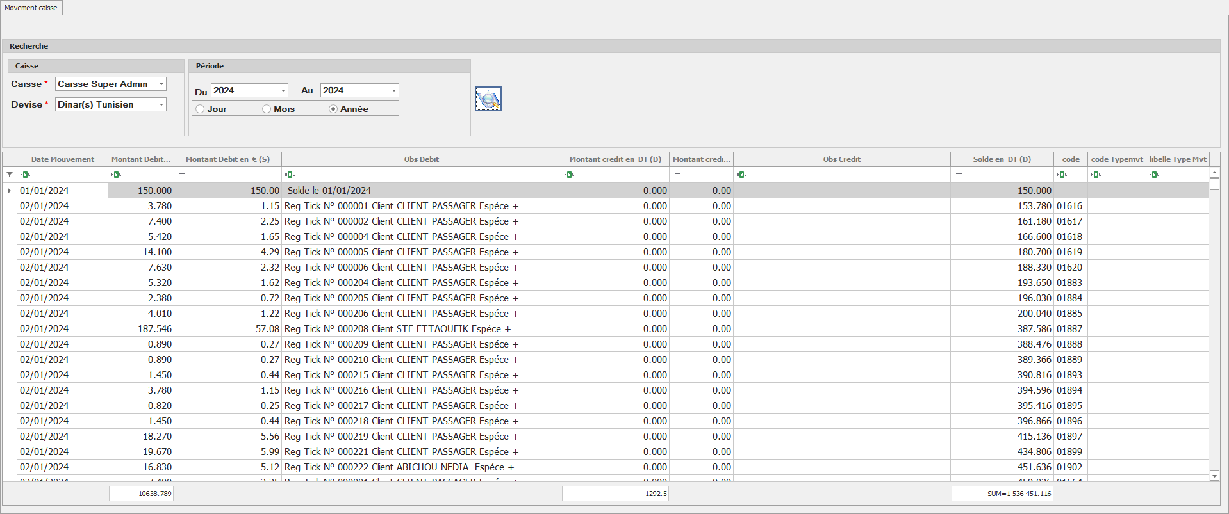Open the Caisse Super Admin dropdown
Image resolution: width=1229 pixels, height=514 pixels.
coord(161,84)
